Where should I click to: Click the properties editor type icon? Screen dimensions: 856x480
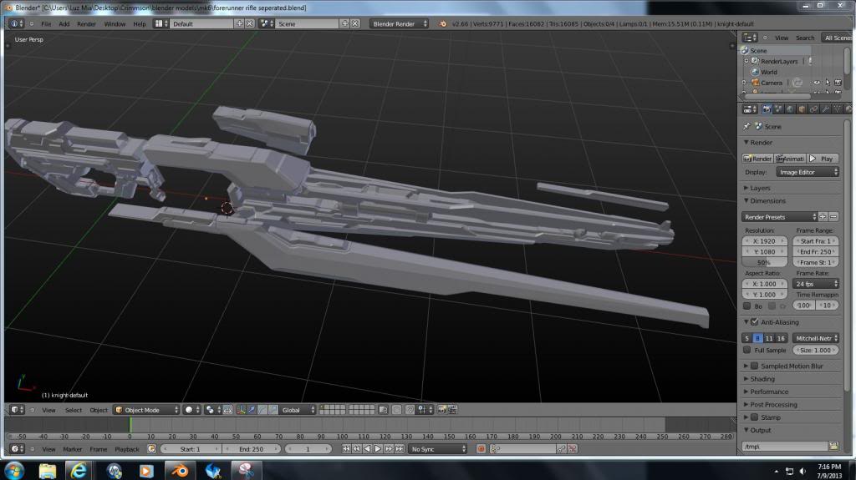[749, 109]
